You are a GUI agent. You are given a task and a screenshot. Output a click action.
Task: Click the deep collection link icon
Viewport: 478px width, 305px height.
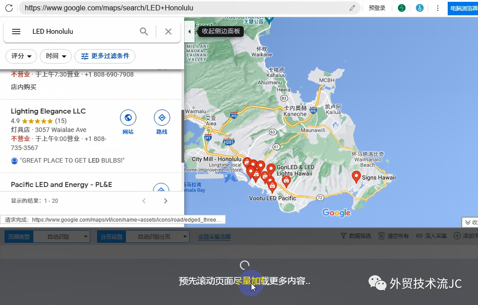coord(419,236)
